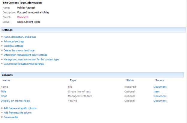Open Column order settings
Image resolution: width=187 pixels, height=123 pixels.
[x=11, y=117]
